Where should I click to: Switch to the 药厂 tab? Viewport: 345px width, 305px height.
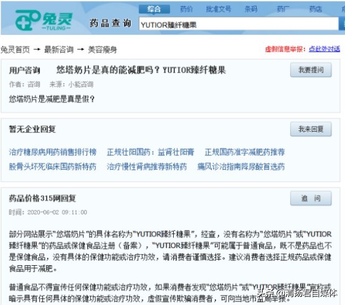point(283,9)
